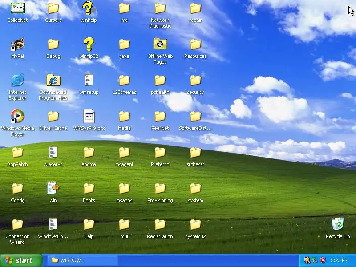Screen dimensions: 356x267
Task: Select the CollabNet desktop icon
Action: tap(17, 8)
